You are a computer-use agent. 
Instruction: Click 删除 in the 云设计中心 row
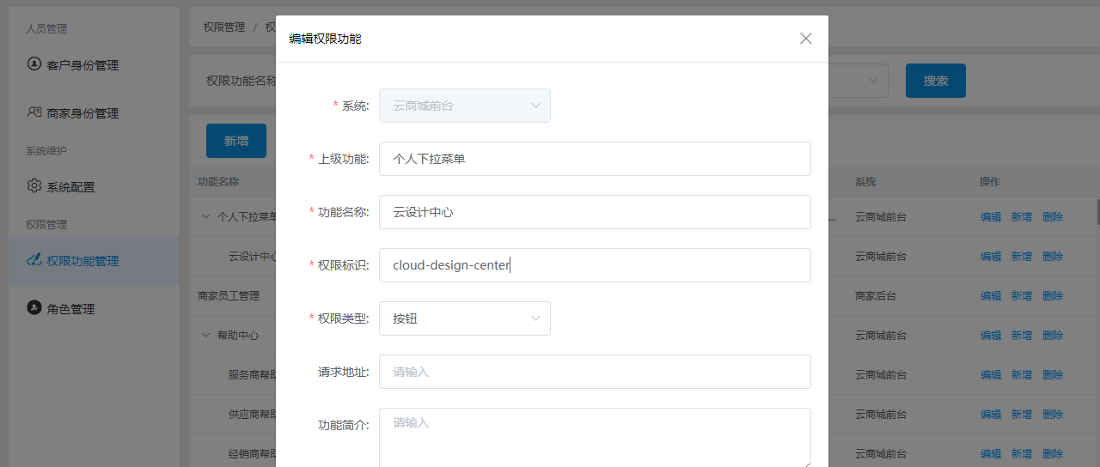tap(1053, 257)
